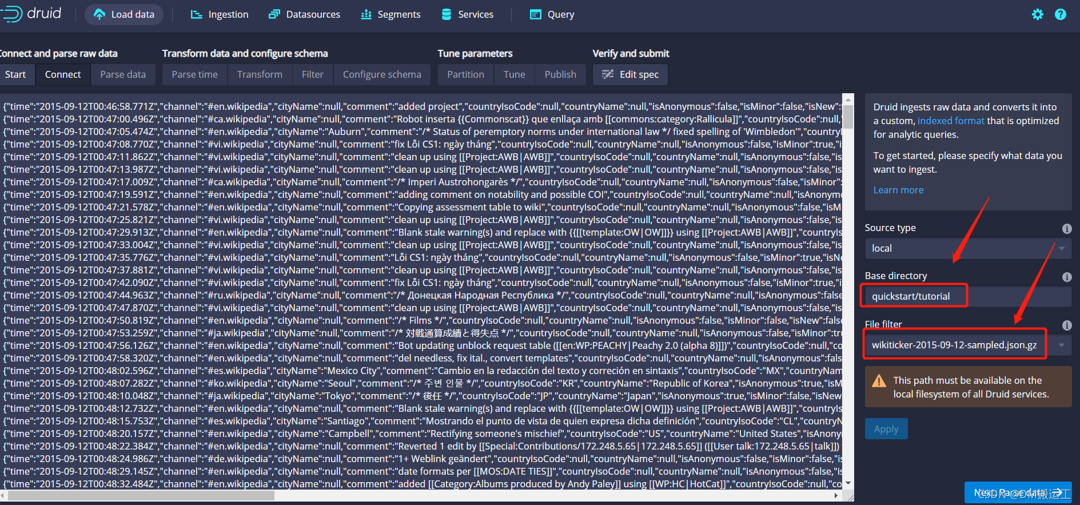Image resolution: width=1080 pixels, height=505 pixels.
Task: Click the path warning triangle icon
Action: pyautogui.click(x=879, y=381)
